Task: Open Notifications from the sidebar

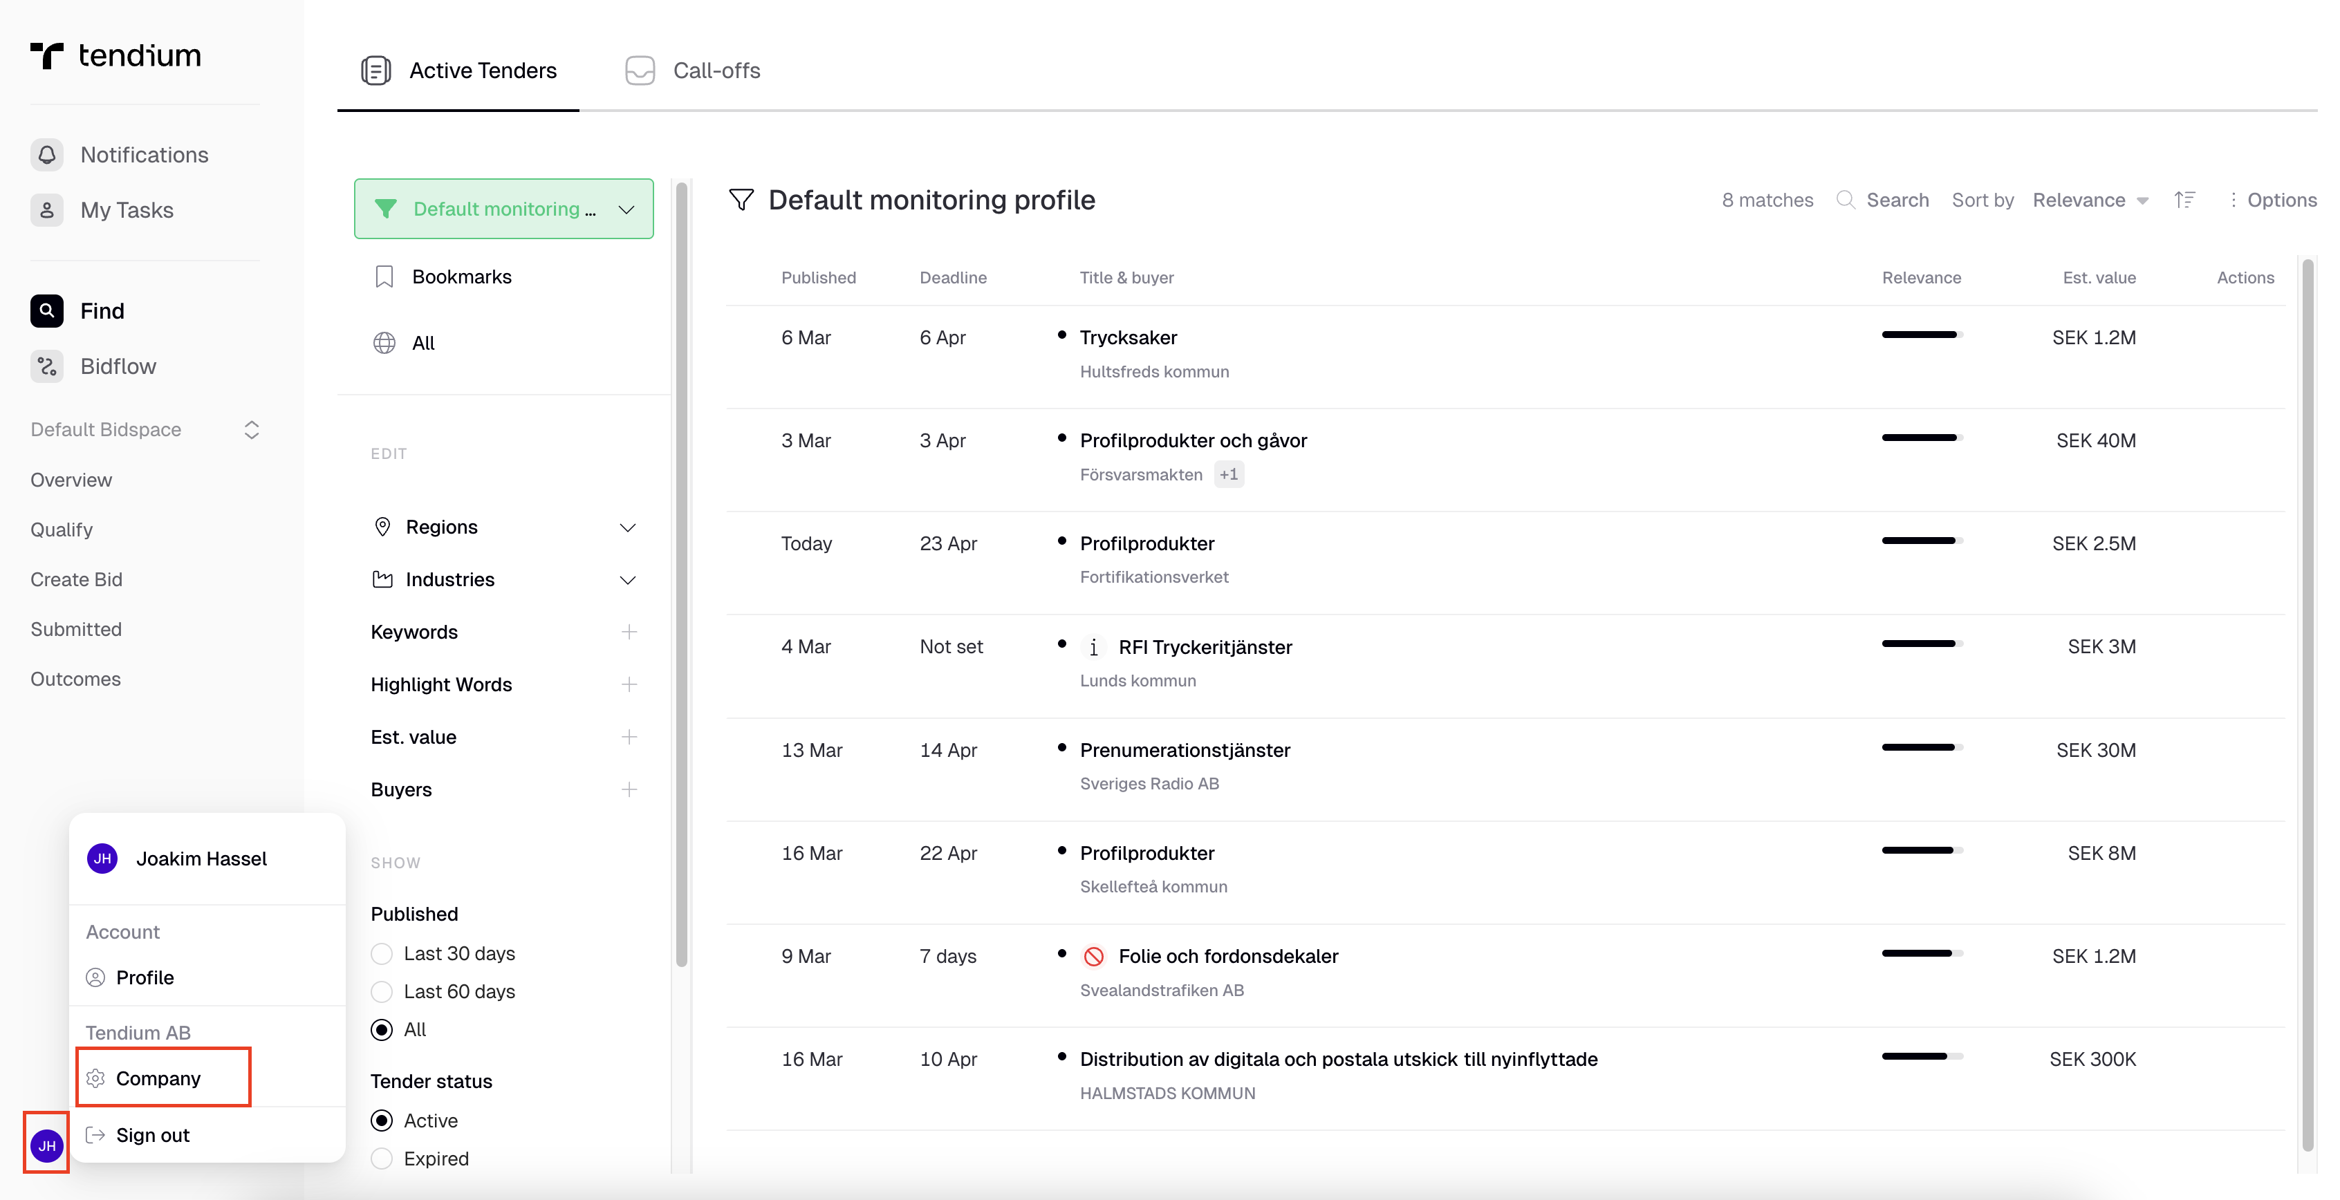Action: click(x=144, y=154)
